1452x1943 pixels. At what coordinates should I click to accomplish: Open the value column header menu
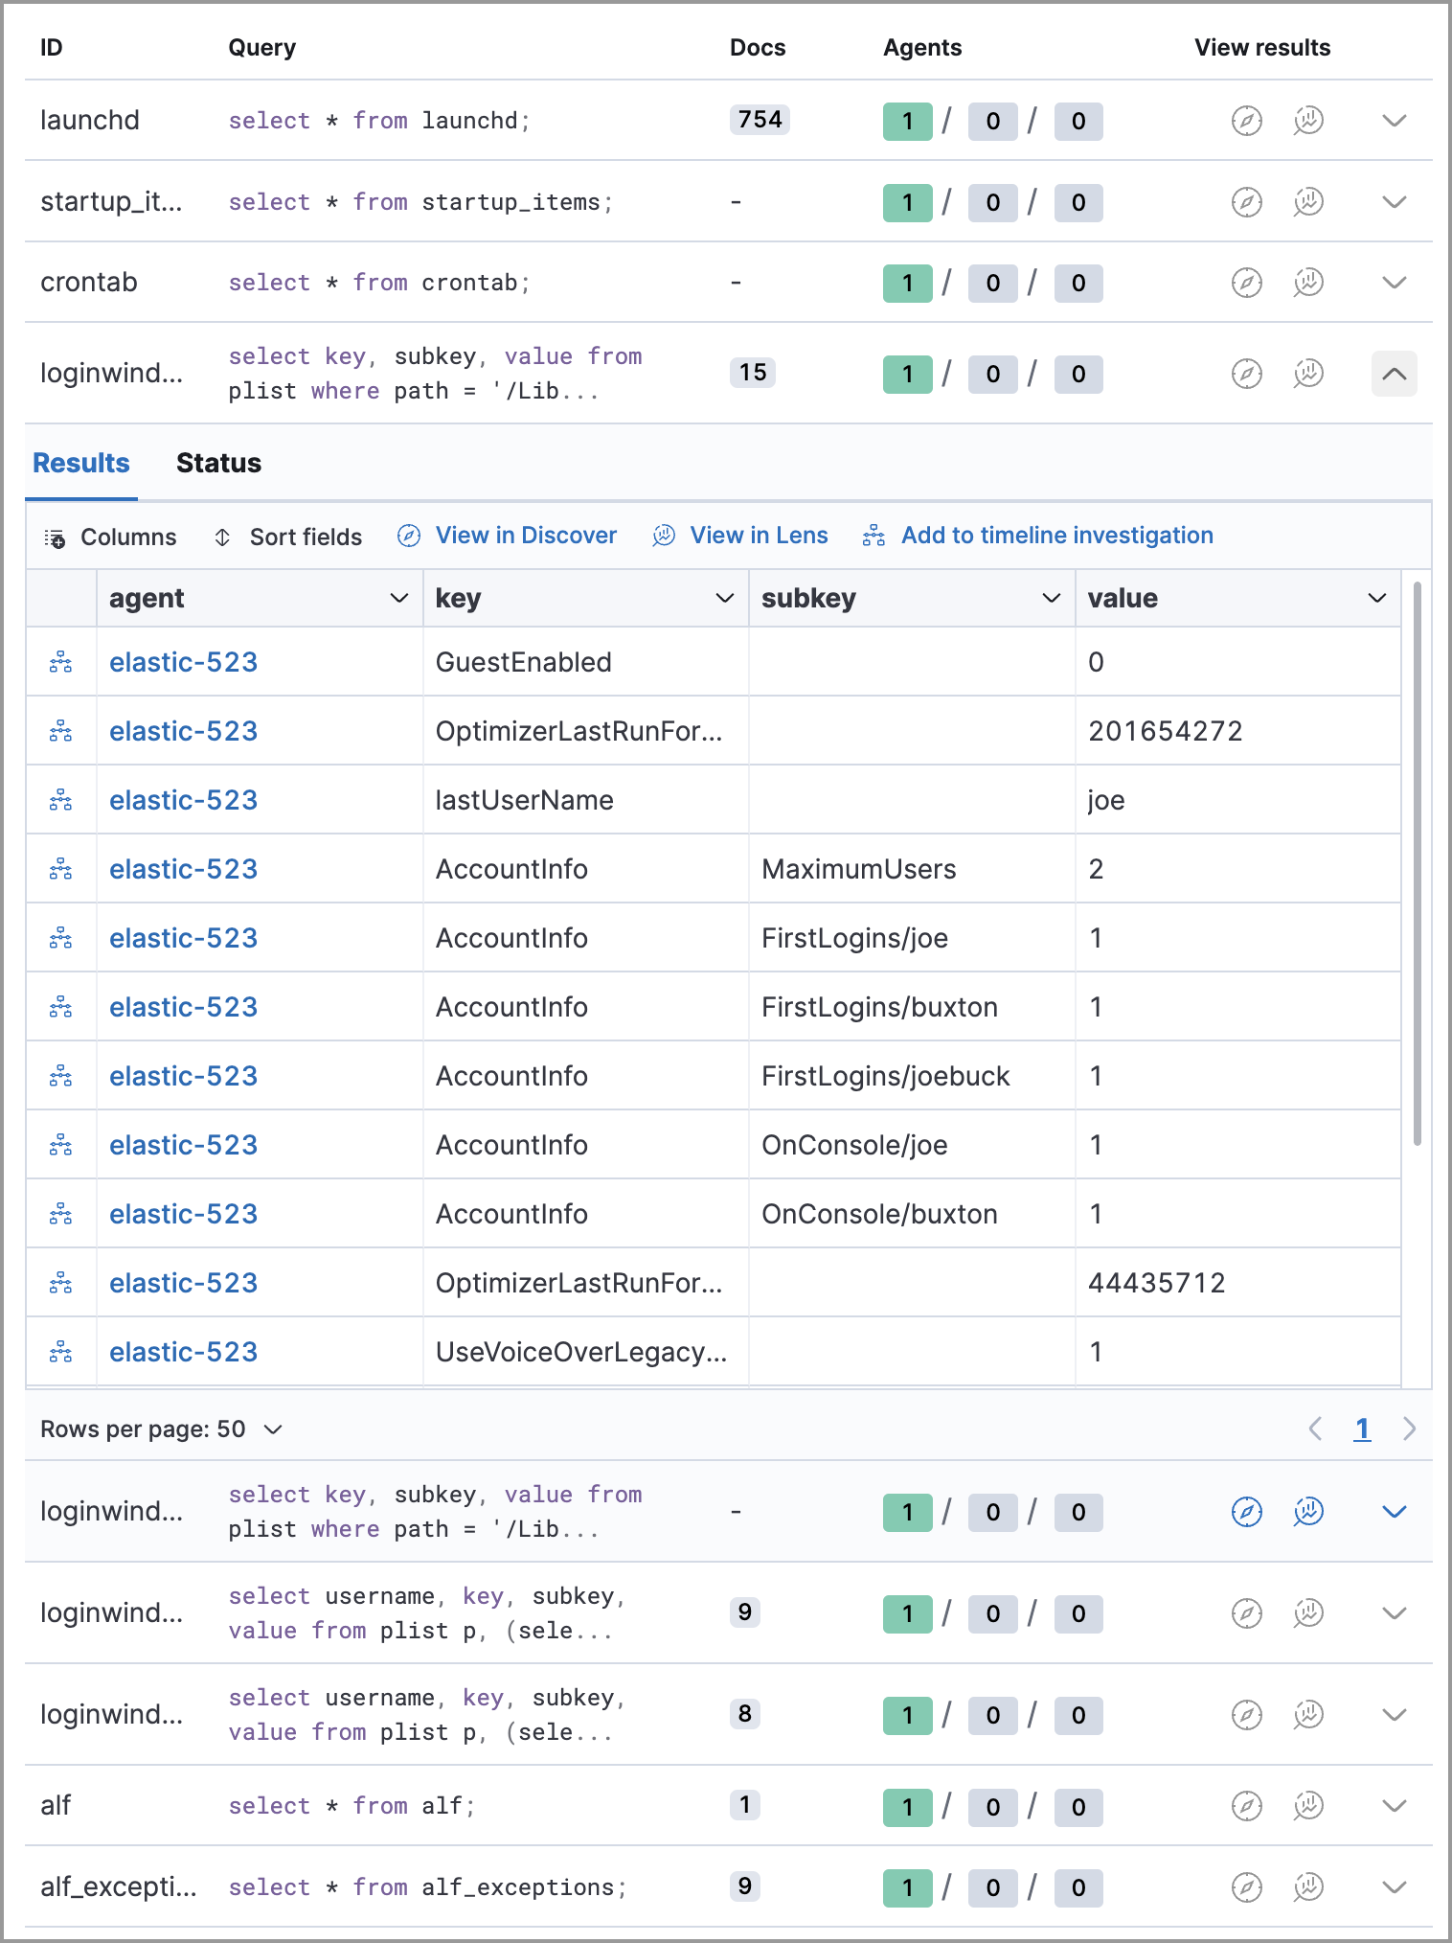pyautogui.click(x=1376, y=599)
